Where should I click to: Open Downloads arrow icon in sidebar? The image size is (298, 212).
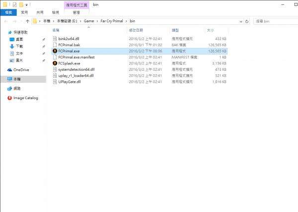tap(12, 47)
